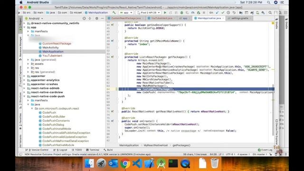Collapse the react-native-code-push module
This screenshot has height=171, width=304.
click(x=25, y=96)
